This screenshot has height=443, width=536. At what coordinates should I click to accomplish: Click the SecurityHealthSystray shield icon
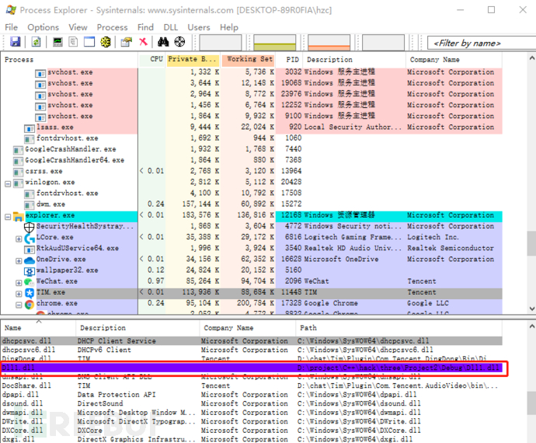tap(29, 226)
